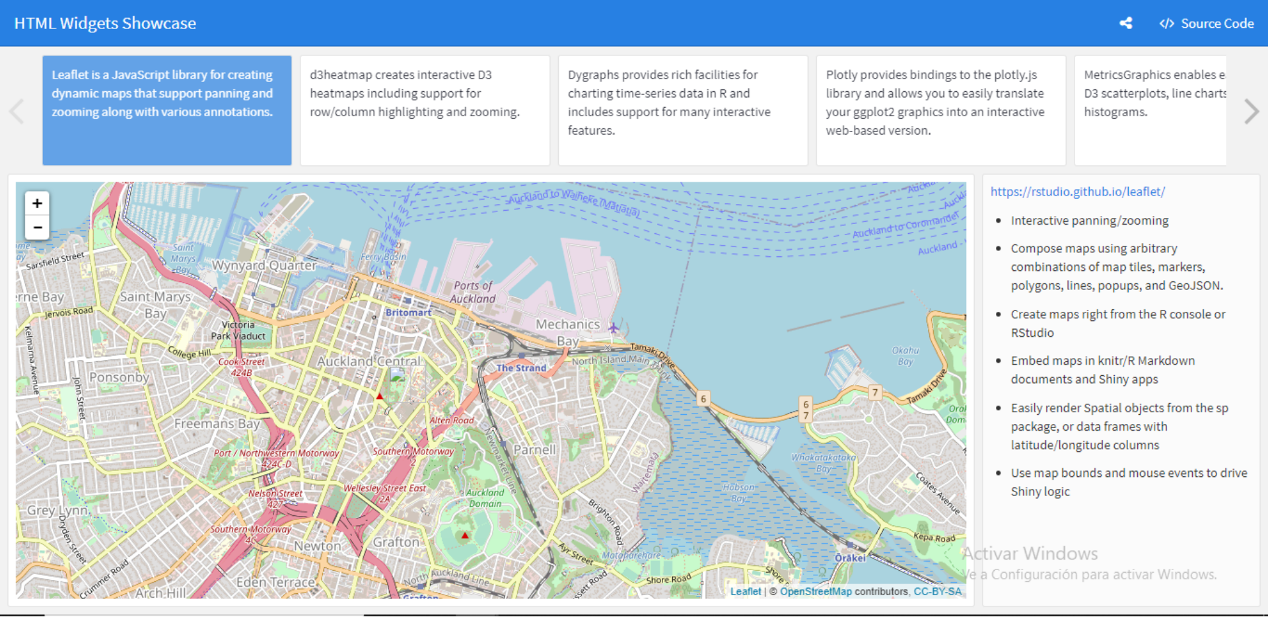The image size is (1268, 617).
Task: Select the Plotly storyboard card
Action: tap(941, 110)
